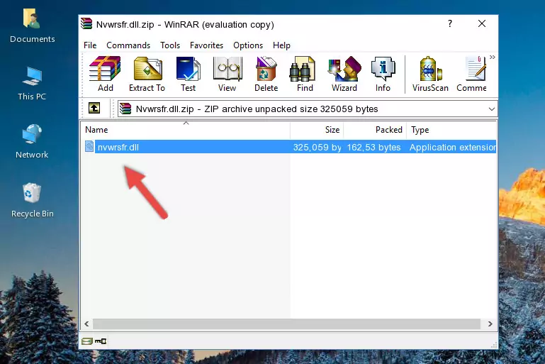Show archive Info
This screenshot has height=364, width=545.
point(383,74)
